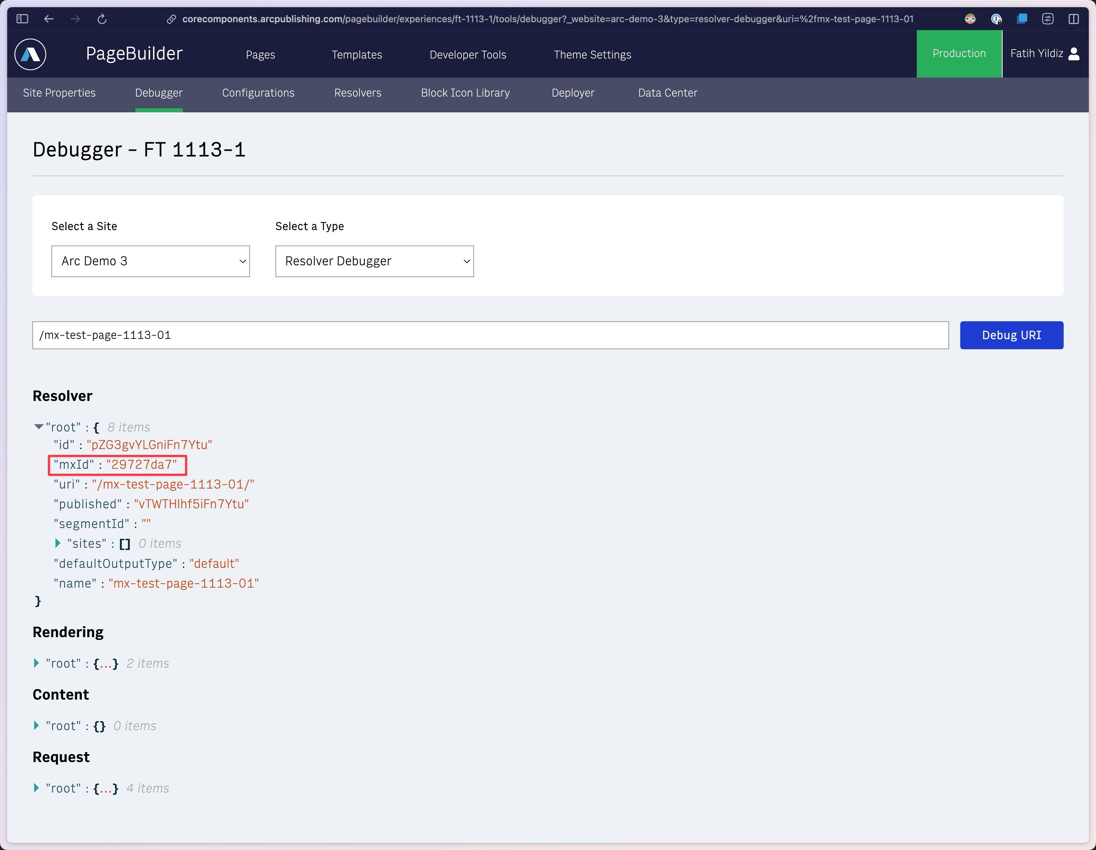Viewport: 1096px width, 850px height.
Task: Click the Developer Tools menu item
Action: (x=468, y=54)
